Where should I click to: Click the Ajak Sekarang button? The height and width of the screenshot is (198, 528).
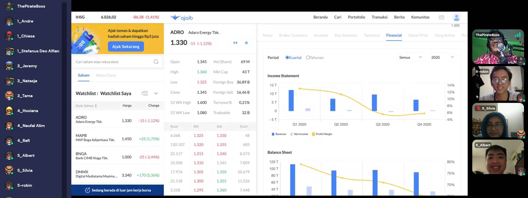click(126, 47)
